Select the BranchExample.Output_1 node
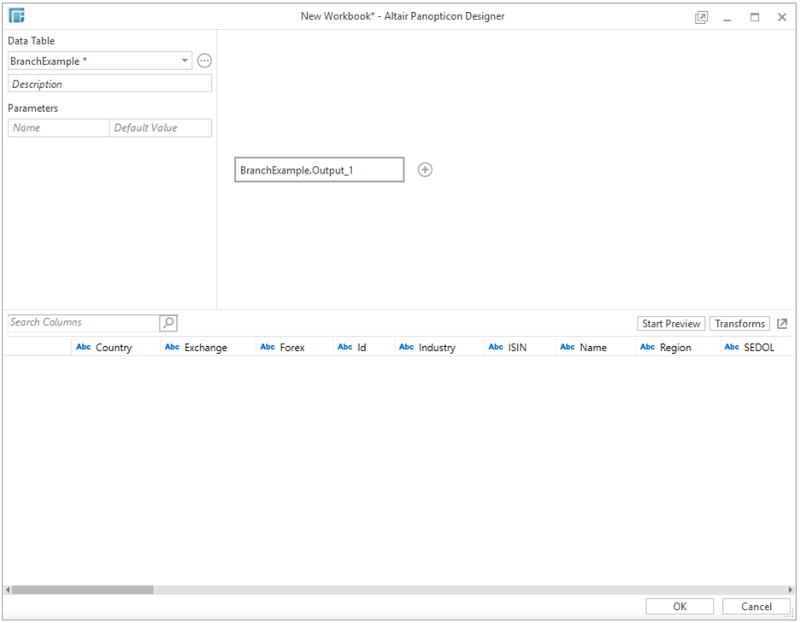 (x=319, y=169)
